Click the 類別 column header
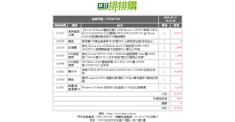 74,25
